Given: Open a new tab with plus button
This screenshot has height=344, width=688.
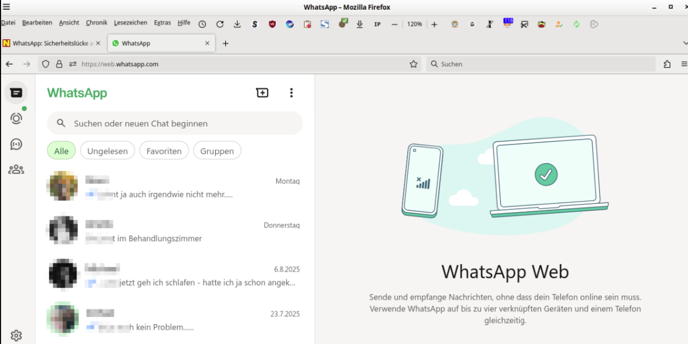Looking at the screenshot, I should 225,44.
